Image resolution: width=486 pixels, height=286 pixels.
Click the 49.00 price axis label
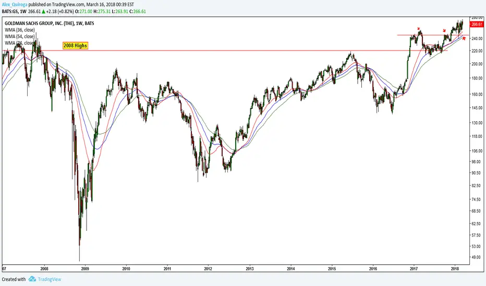pyautogui.click(x=476, y=257)
